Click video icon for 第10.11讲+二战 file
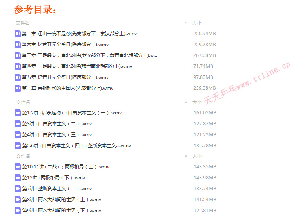Image resolution: width=294 pixels, height=216 pixels. (18, 167)
